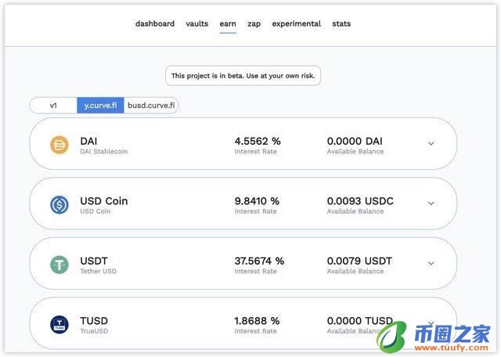501x357 pixels.
Task: Expand the USD Coin row chevron
Action: click(431, 204)
